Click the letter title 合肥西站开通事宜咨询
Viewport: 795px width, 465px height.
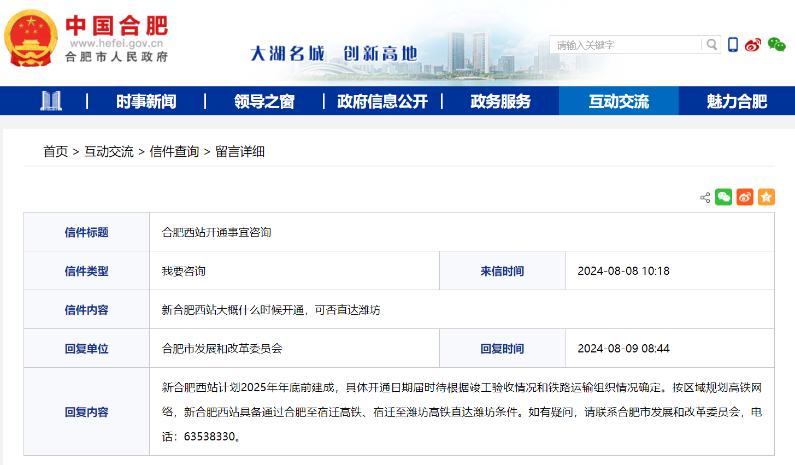click(x=216, y=232)
